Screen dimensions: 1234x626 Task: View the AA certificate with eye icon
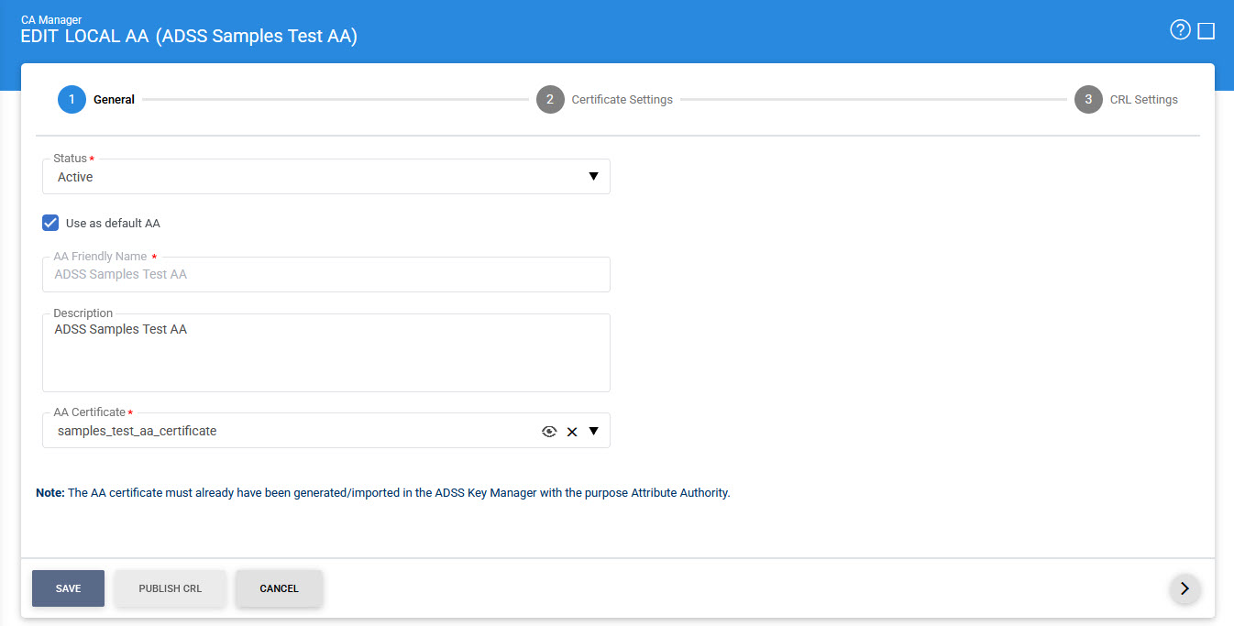[549, 431]
